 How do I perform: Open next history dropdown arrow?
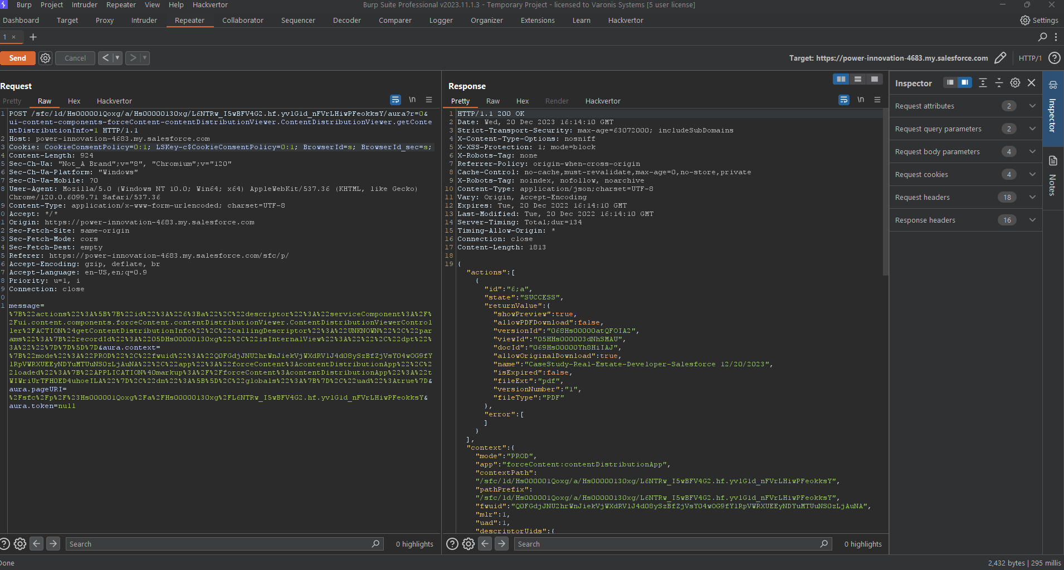point(145,58)
